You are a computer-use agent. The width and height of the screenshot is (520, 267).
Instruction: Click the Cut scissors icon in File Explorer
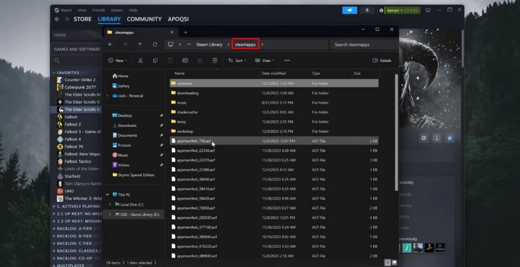(x=140, y=60)
